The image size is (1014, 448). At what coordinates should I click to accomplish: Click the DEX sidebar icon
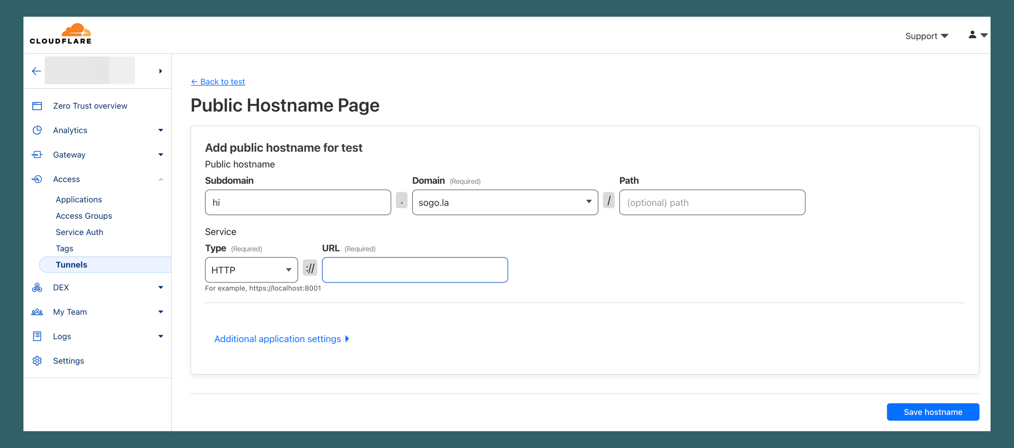(x=37, y=287)
